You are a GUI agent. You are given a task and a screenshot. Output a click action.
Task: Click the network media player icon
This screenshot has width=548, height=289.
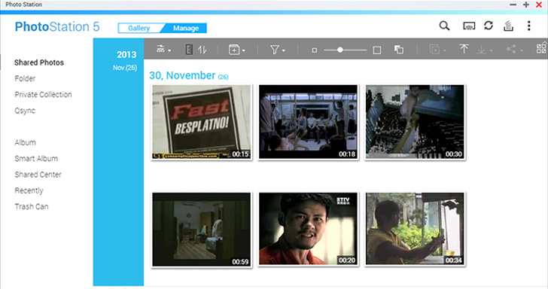click(469, 26)
